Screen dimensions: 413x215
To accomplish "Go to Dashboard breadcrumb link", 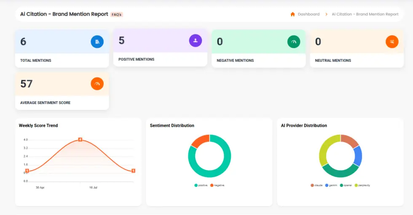I will coord(308,14).
